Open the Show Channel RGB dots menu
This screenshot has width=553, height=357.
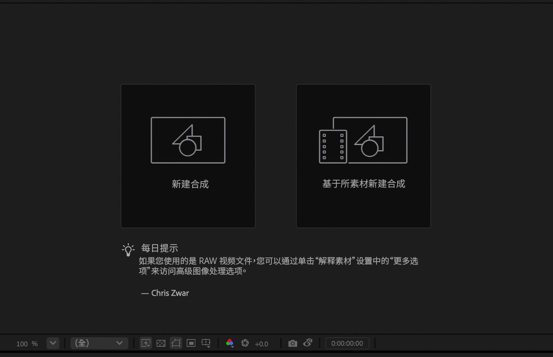(x=229, y=343)
